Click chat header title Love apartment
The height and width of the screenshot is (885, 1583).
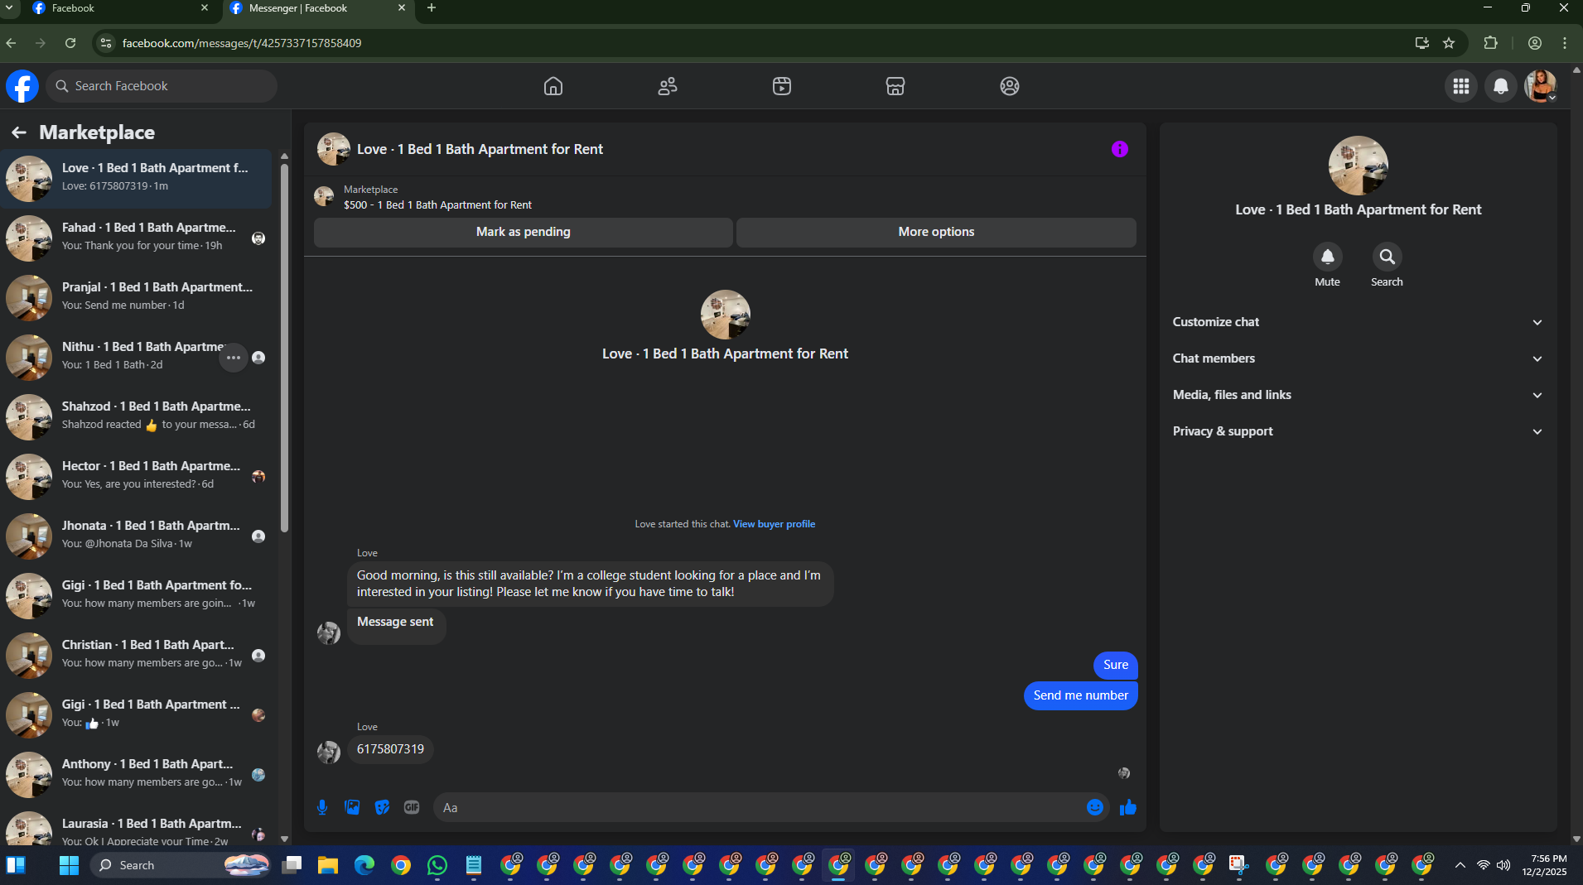[x=480, y=149]
